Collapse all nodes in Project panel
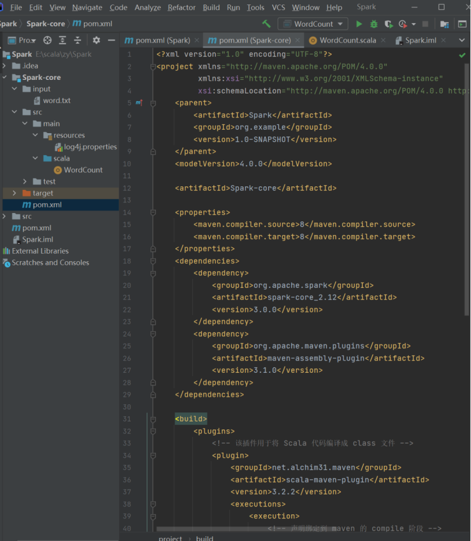 click(x=77, y=40)
